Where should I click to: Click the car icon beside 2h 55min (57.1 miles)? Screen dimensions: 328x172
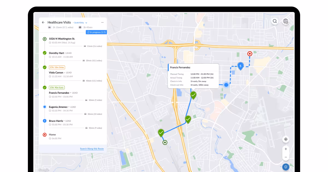(x=49, y=27)
